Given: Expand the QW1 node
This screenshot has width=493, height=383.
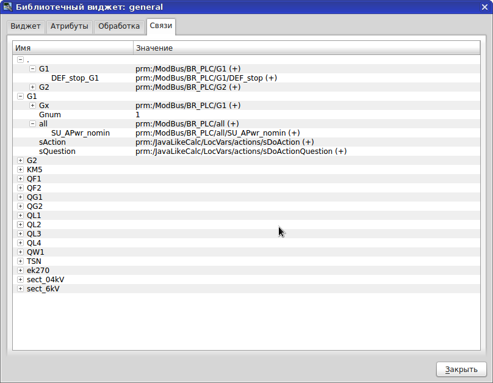Looking at the screenshot, I should [x=20, y=252].
